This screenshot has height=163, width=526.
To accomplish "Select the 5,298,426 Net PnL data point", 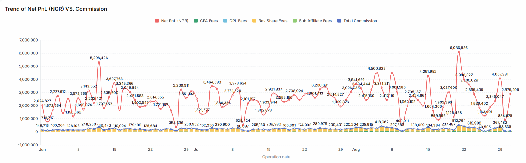I will [x=99, y=62].
